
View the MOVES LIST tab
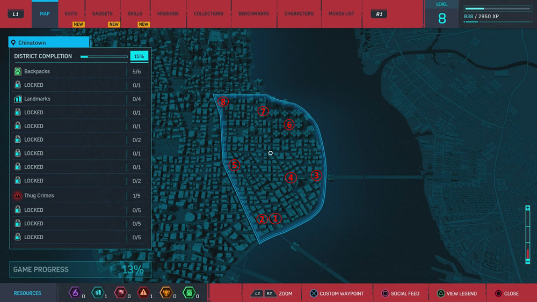coord(341,14)
